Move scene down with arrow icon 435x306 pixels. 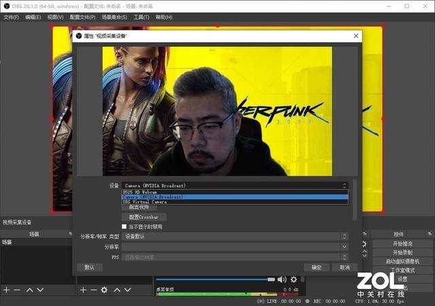[x=40, y=290]
